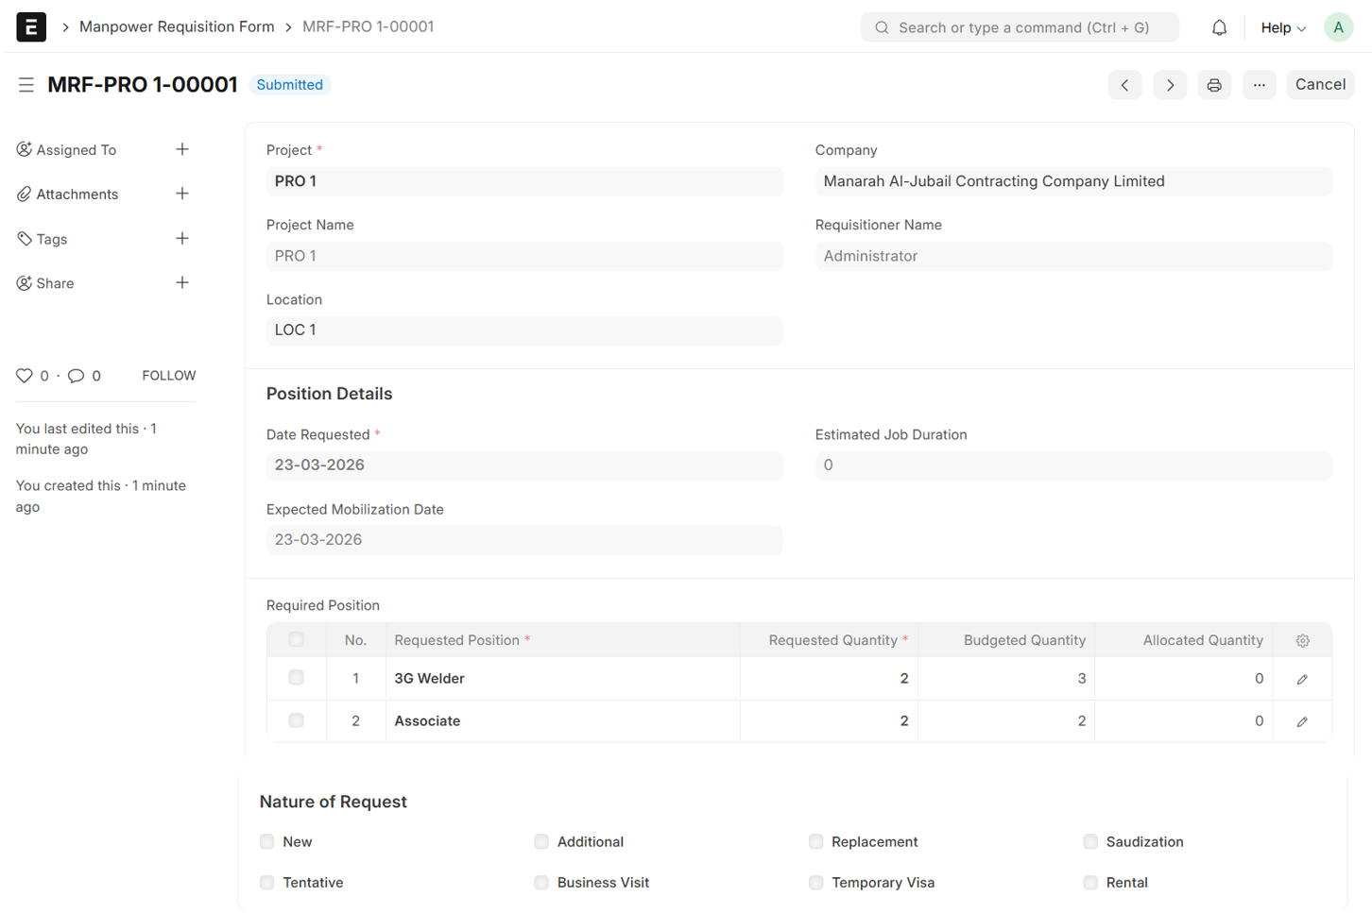Select all rows in Required Position

pos(297,640)
